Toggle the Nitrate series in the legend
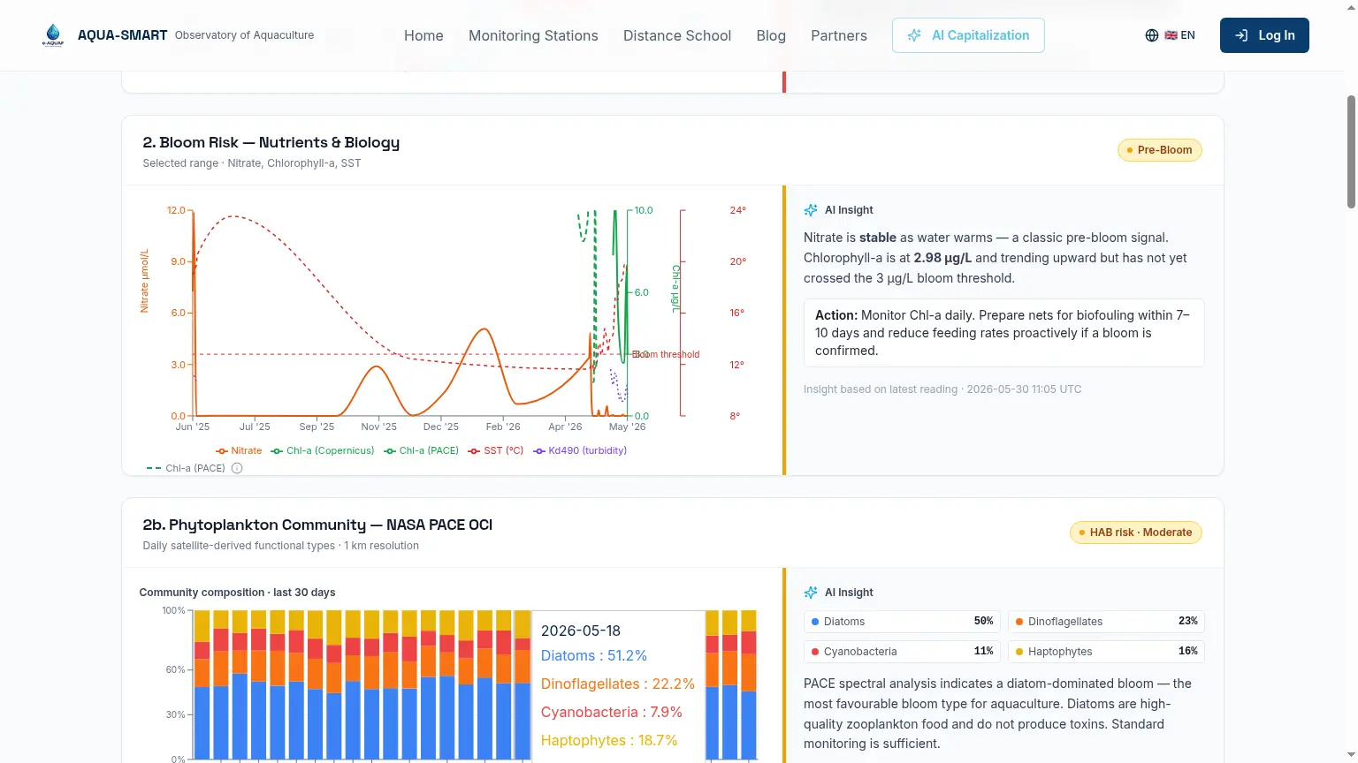 [239, 450]
